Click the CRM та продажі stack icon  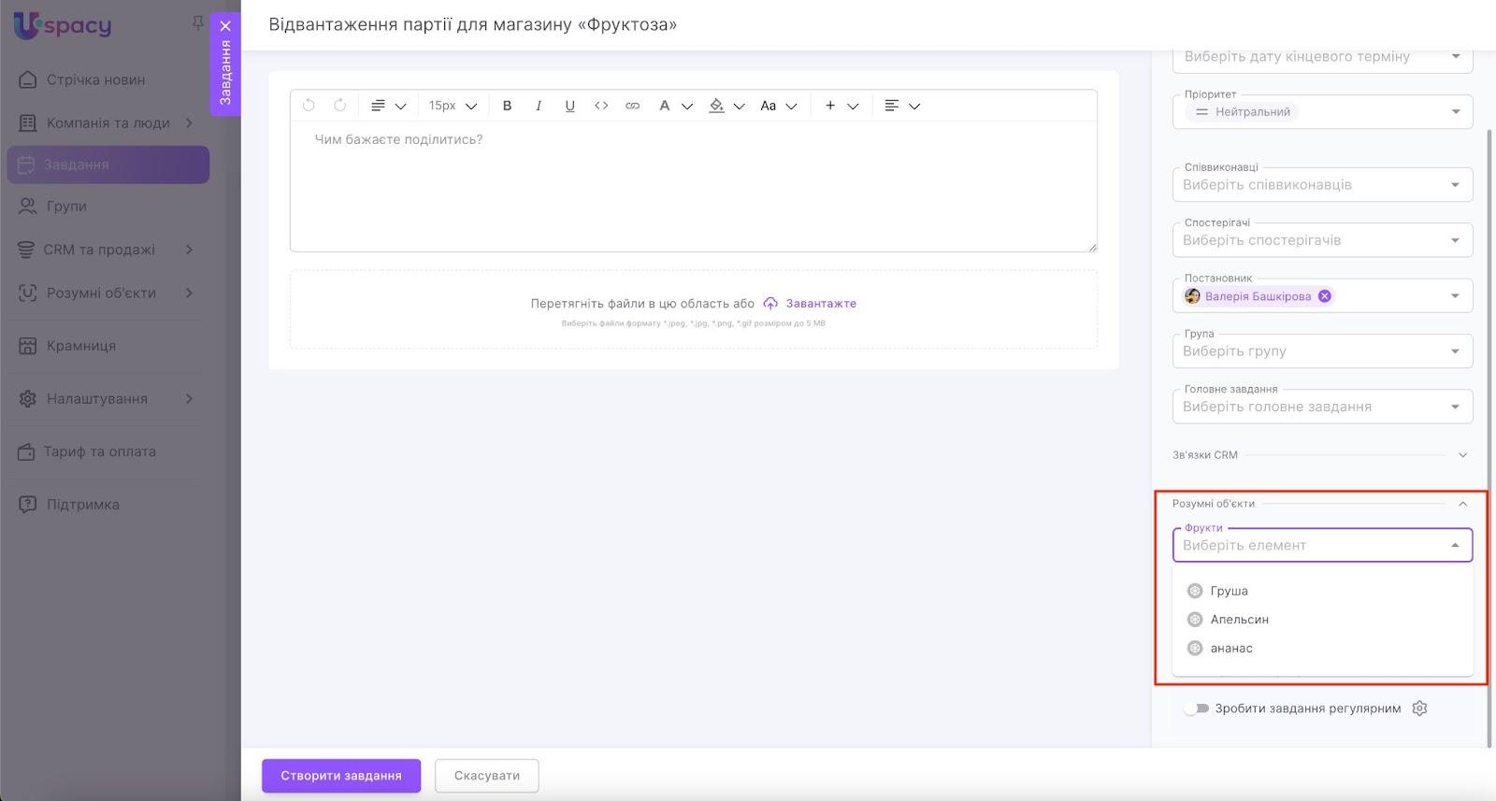tap(26, 250)
